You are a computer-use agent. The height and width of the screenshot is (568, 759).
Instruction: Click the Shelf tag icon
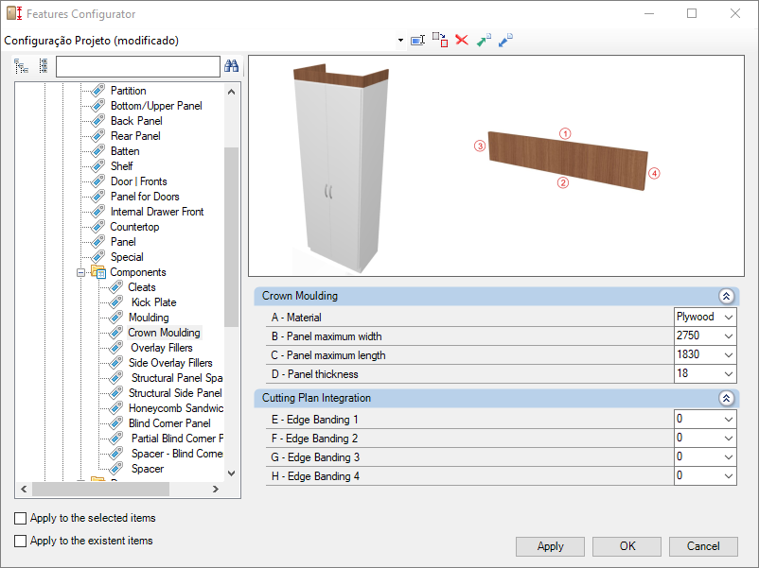click(x=98, y=165)
